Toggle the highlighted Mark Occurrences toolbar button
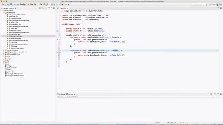 point(47,5)
